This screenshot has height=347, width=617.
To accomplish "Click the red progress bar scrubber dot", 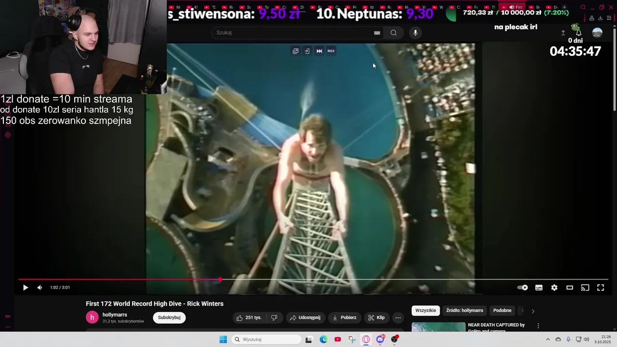I will coord(220,280).
